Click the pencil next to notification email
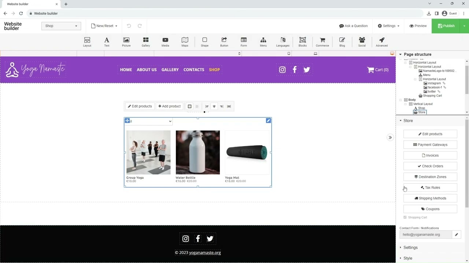The height and width of the screenshot is (263, 469). 457,235
